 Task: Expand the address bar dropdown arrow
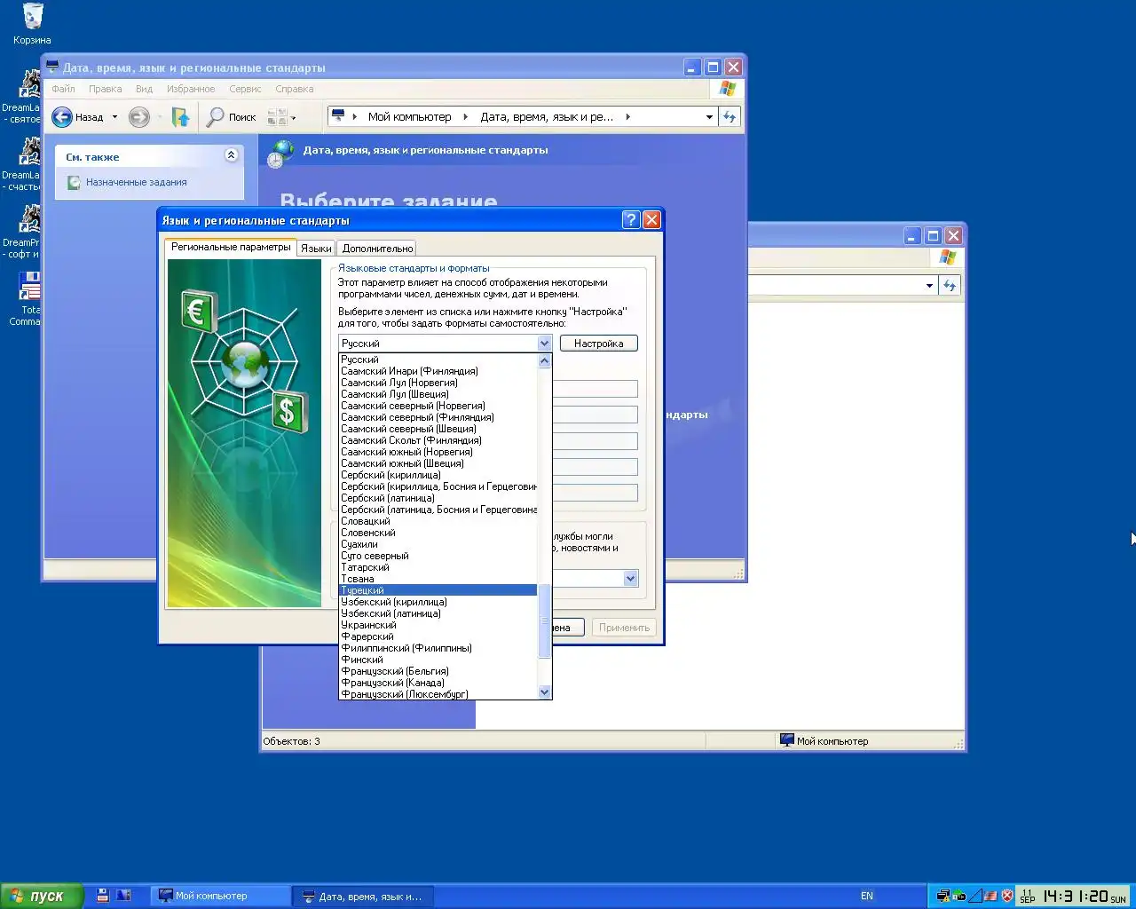click(x=709, y=117)
